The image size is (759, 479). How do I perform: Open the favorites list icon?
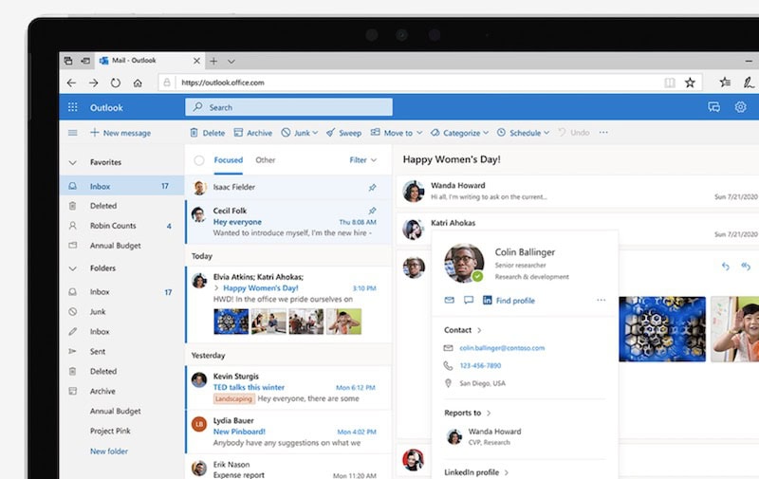click(725, 83)
